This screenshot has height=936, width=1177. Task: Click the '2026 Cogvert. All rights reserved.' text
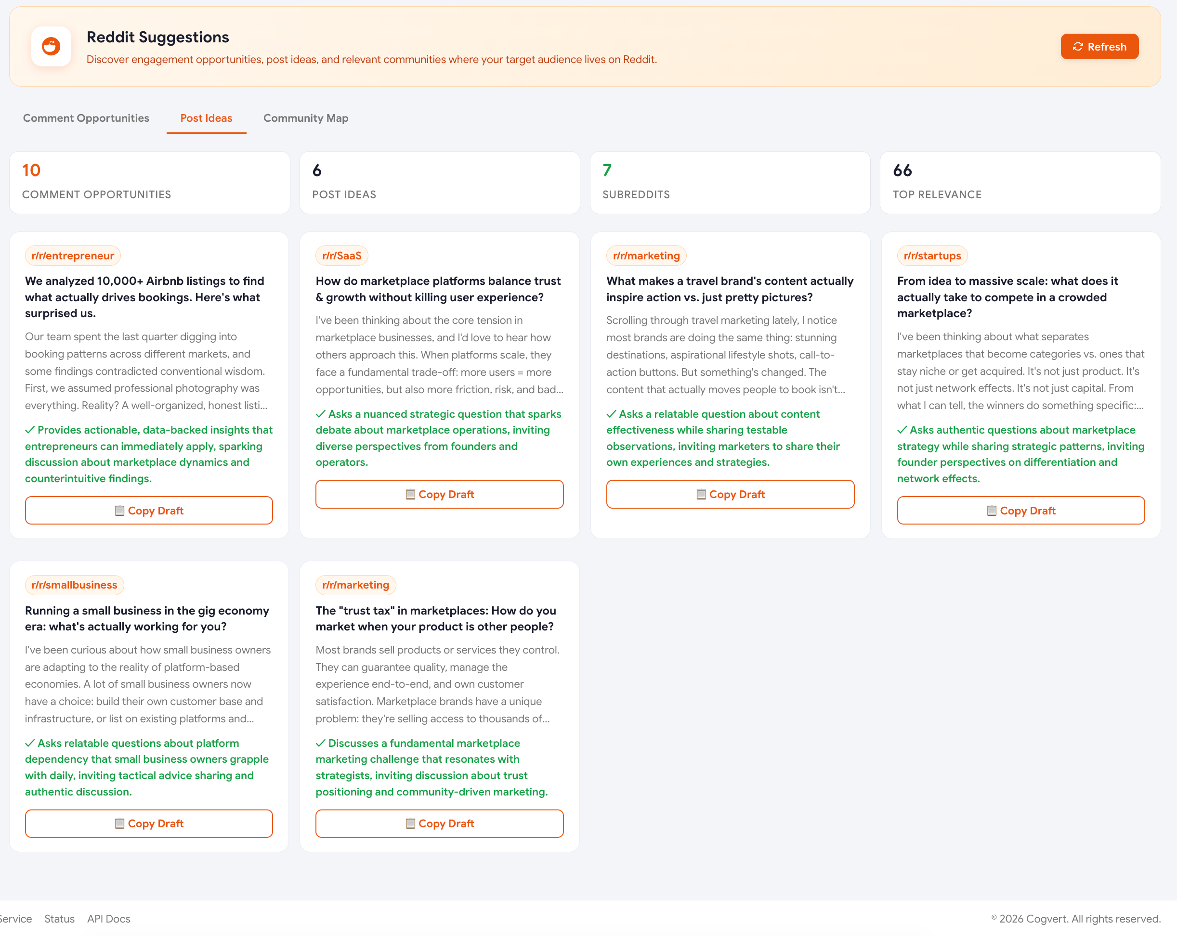(x=1075, y=919)
